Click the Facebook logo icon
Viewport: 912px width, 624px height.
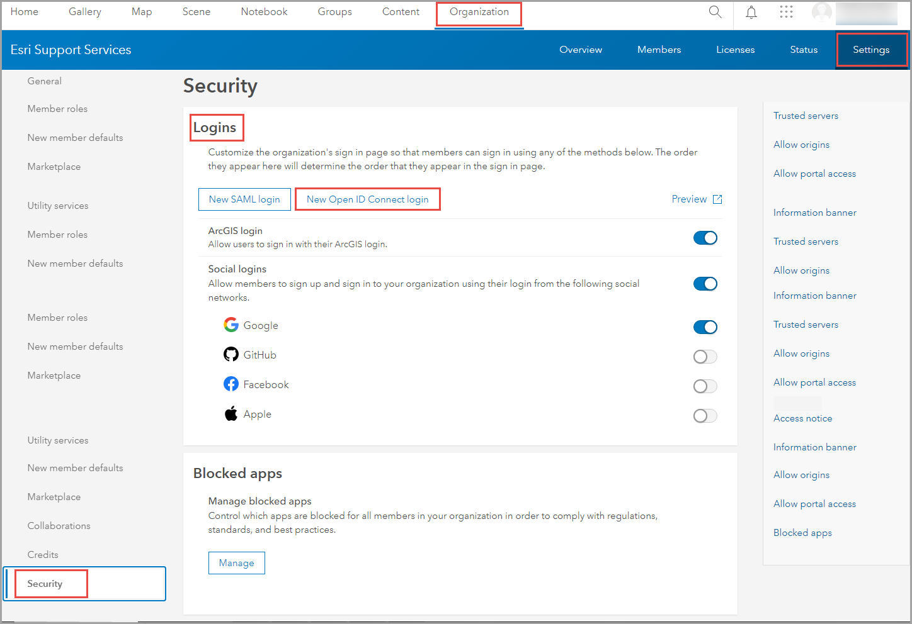[x=231, y=384]
